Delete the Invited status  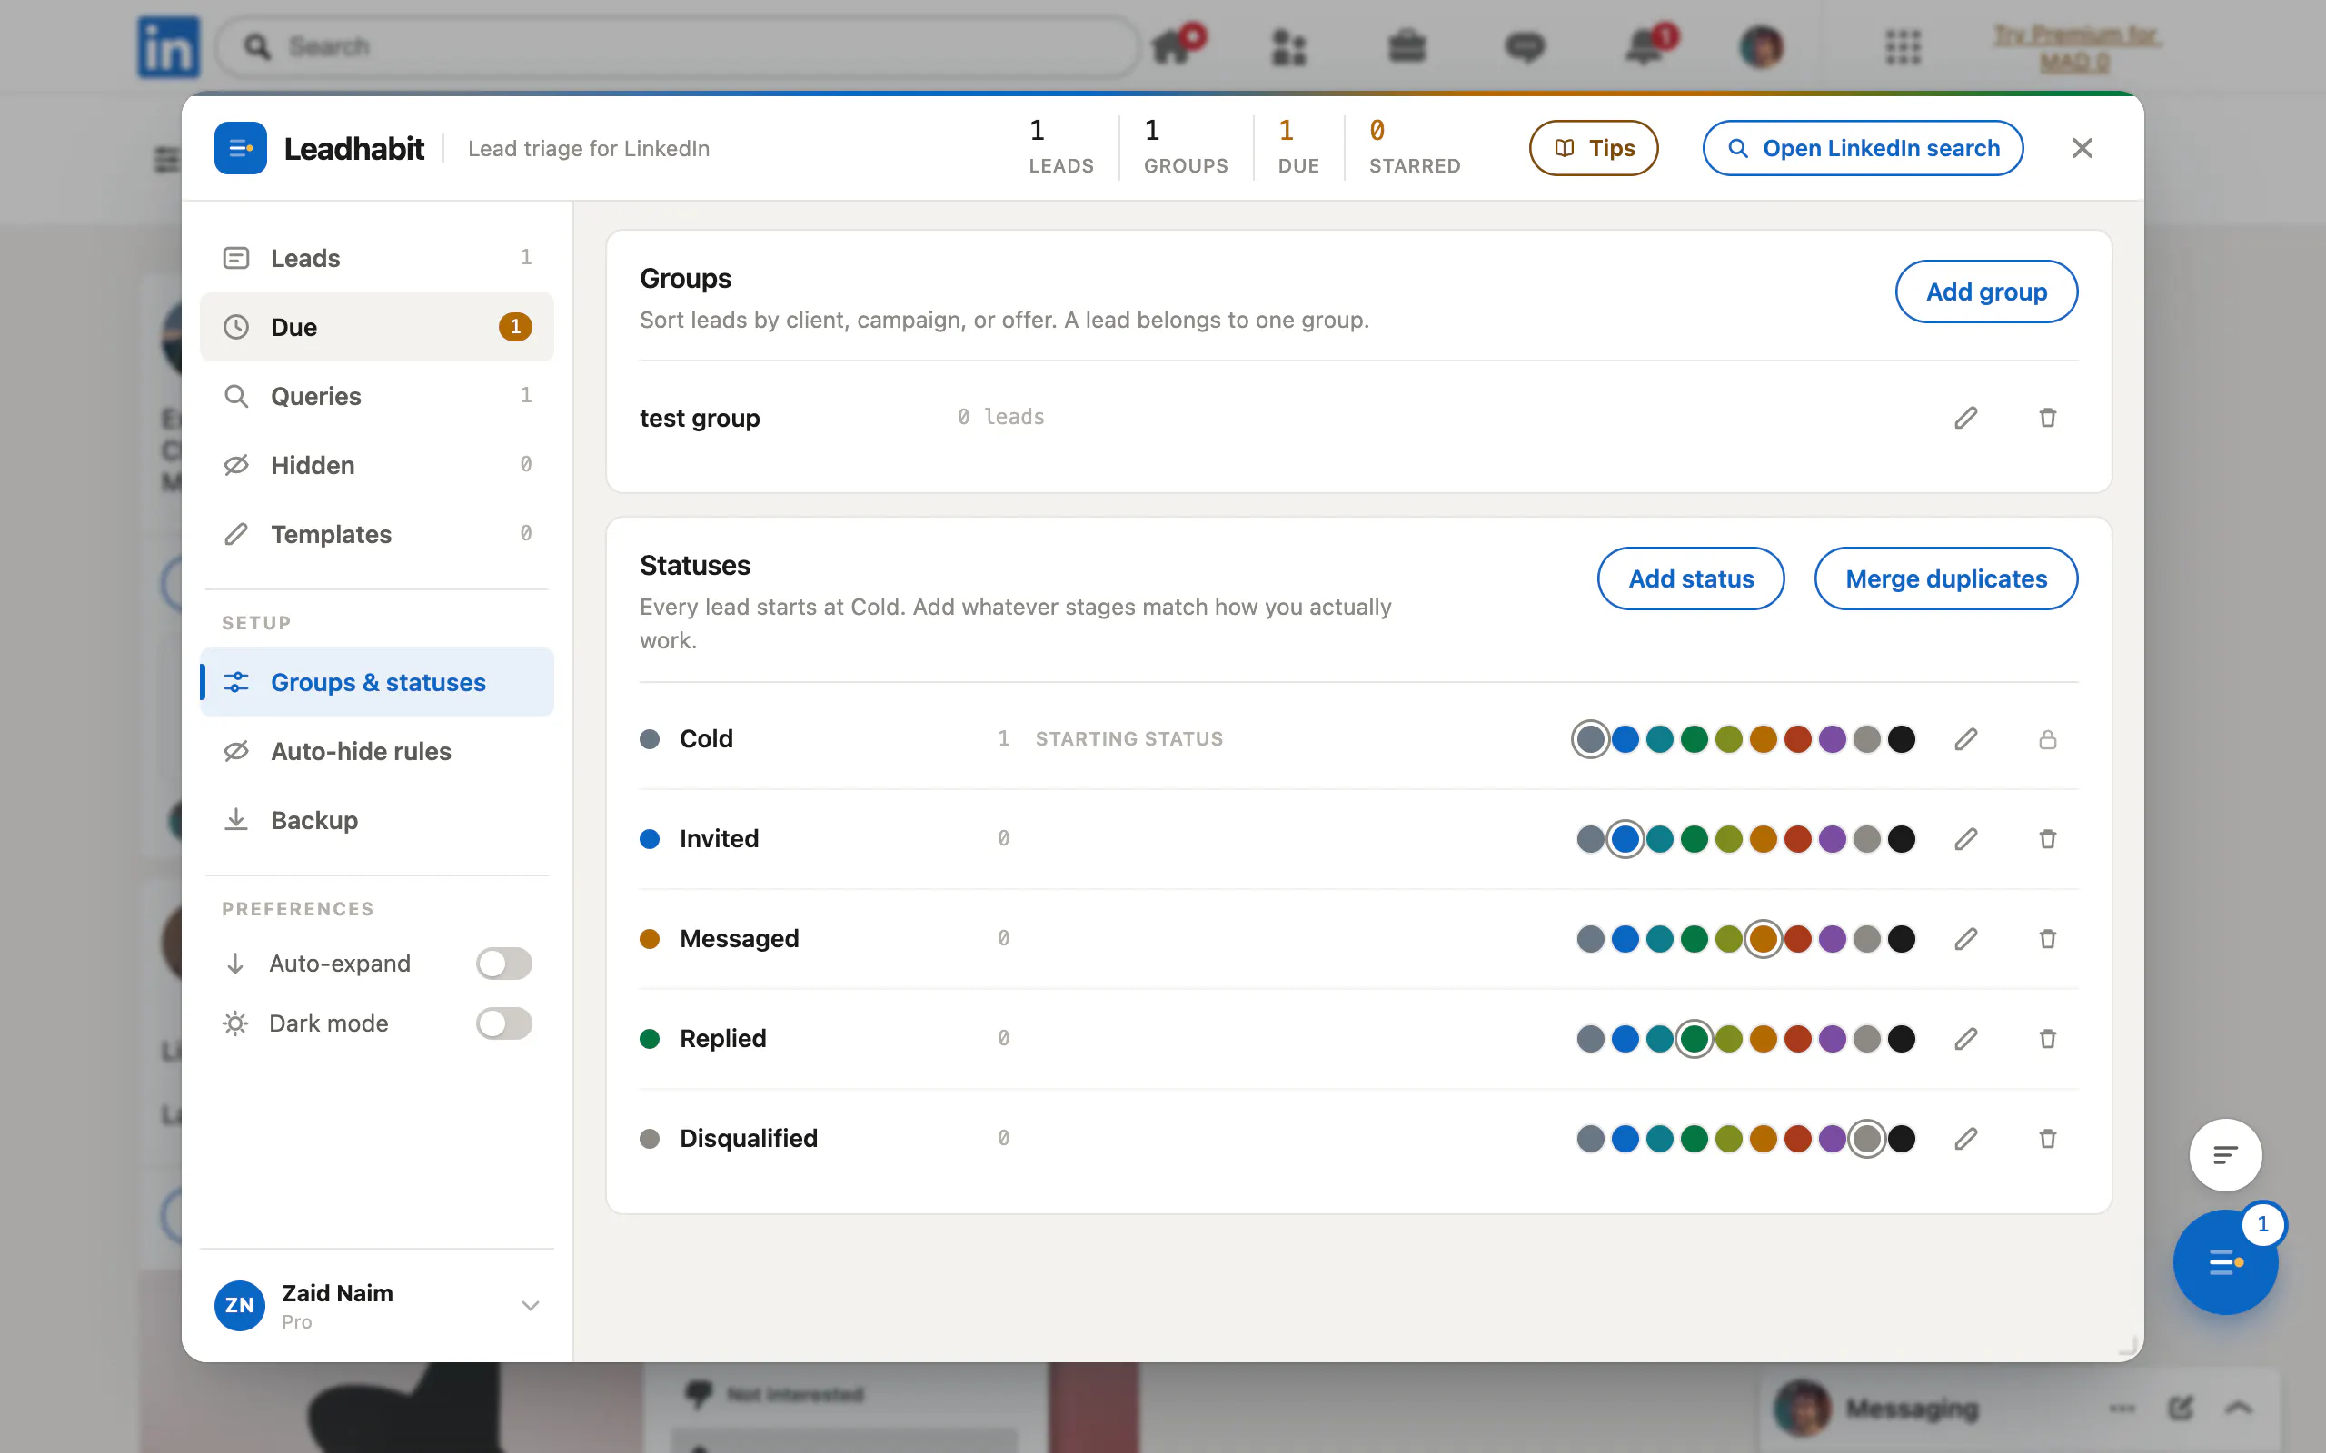[2047, 839]
